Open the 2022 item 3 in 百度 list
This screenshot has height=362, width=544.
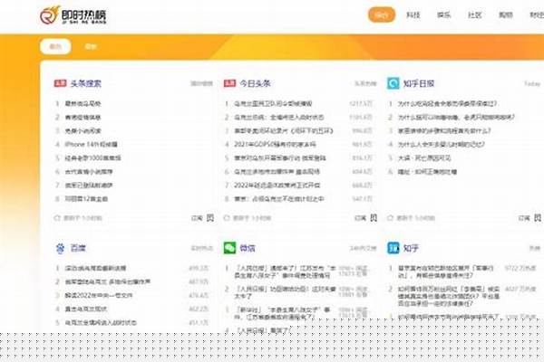pyautogui.click(x=99, y=295)
